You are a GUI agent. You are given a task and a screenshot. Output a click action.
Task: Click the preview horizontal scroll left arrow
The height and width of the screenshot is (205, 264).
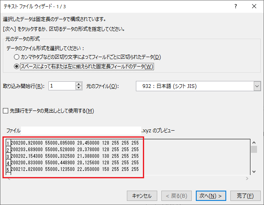[x=8, y=179]
